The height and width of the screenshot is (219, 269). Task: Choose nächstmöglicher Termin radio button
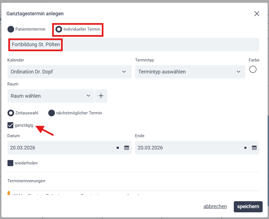pyautogui.click(x=52, y=113)
